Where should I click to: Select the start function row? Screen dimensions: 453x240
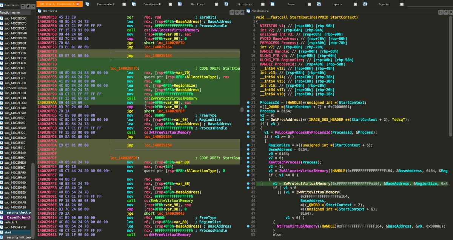15,232
